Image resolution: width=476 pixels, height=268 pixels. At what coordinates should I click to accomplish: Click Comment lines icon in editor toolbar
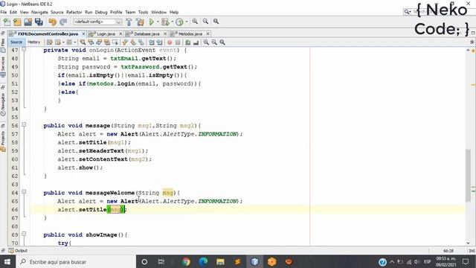click(187, 42)
